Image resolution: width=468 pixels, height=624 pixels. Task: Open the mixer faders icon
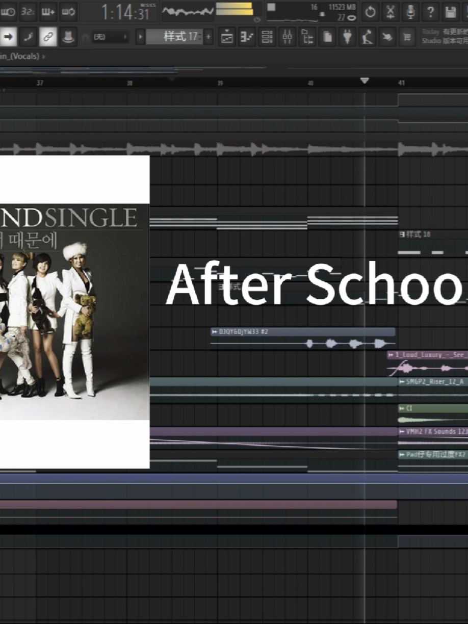287,37
